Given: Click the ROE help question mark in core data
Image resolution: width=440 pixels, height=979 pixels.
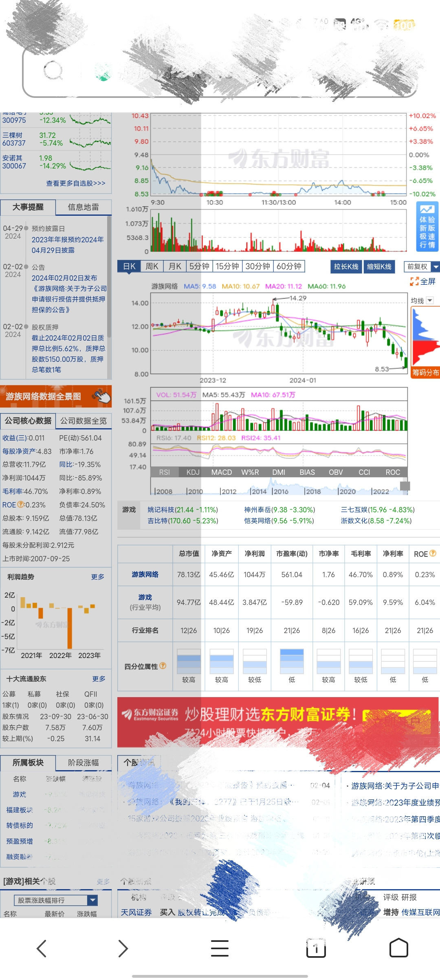Looking at the screenshot, I should (x=20, y=504).
